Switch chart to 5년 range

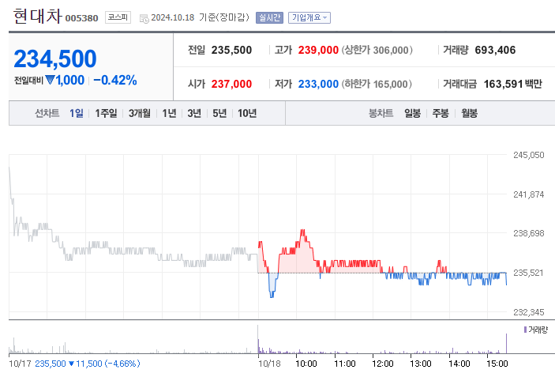tap(219, 113)
